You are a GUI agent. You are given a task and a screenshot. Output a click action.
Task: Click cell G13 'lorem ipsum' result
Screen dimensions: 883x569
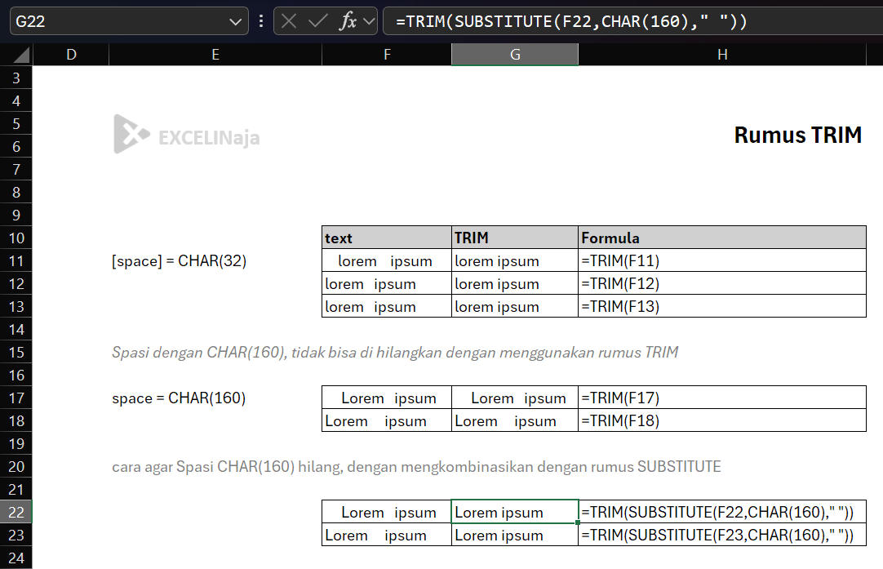(515, 306)
